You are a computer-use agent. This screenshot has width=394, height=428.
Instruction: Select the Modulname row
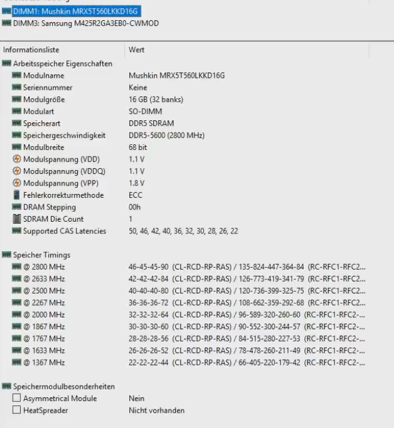pos(44,76)
